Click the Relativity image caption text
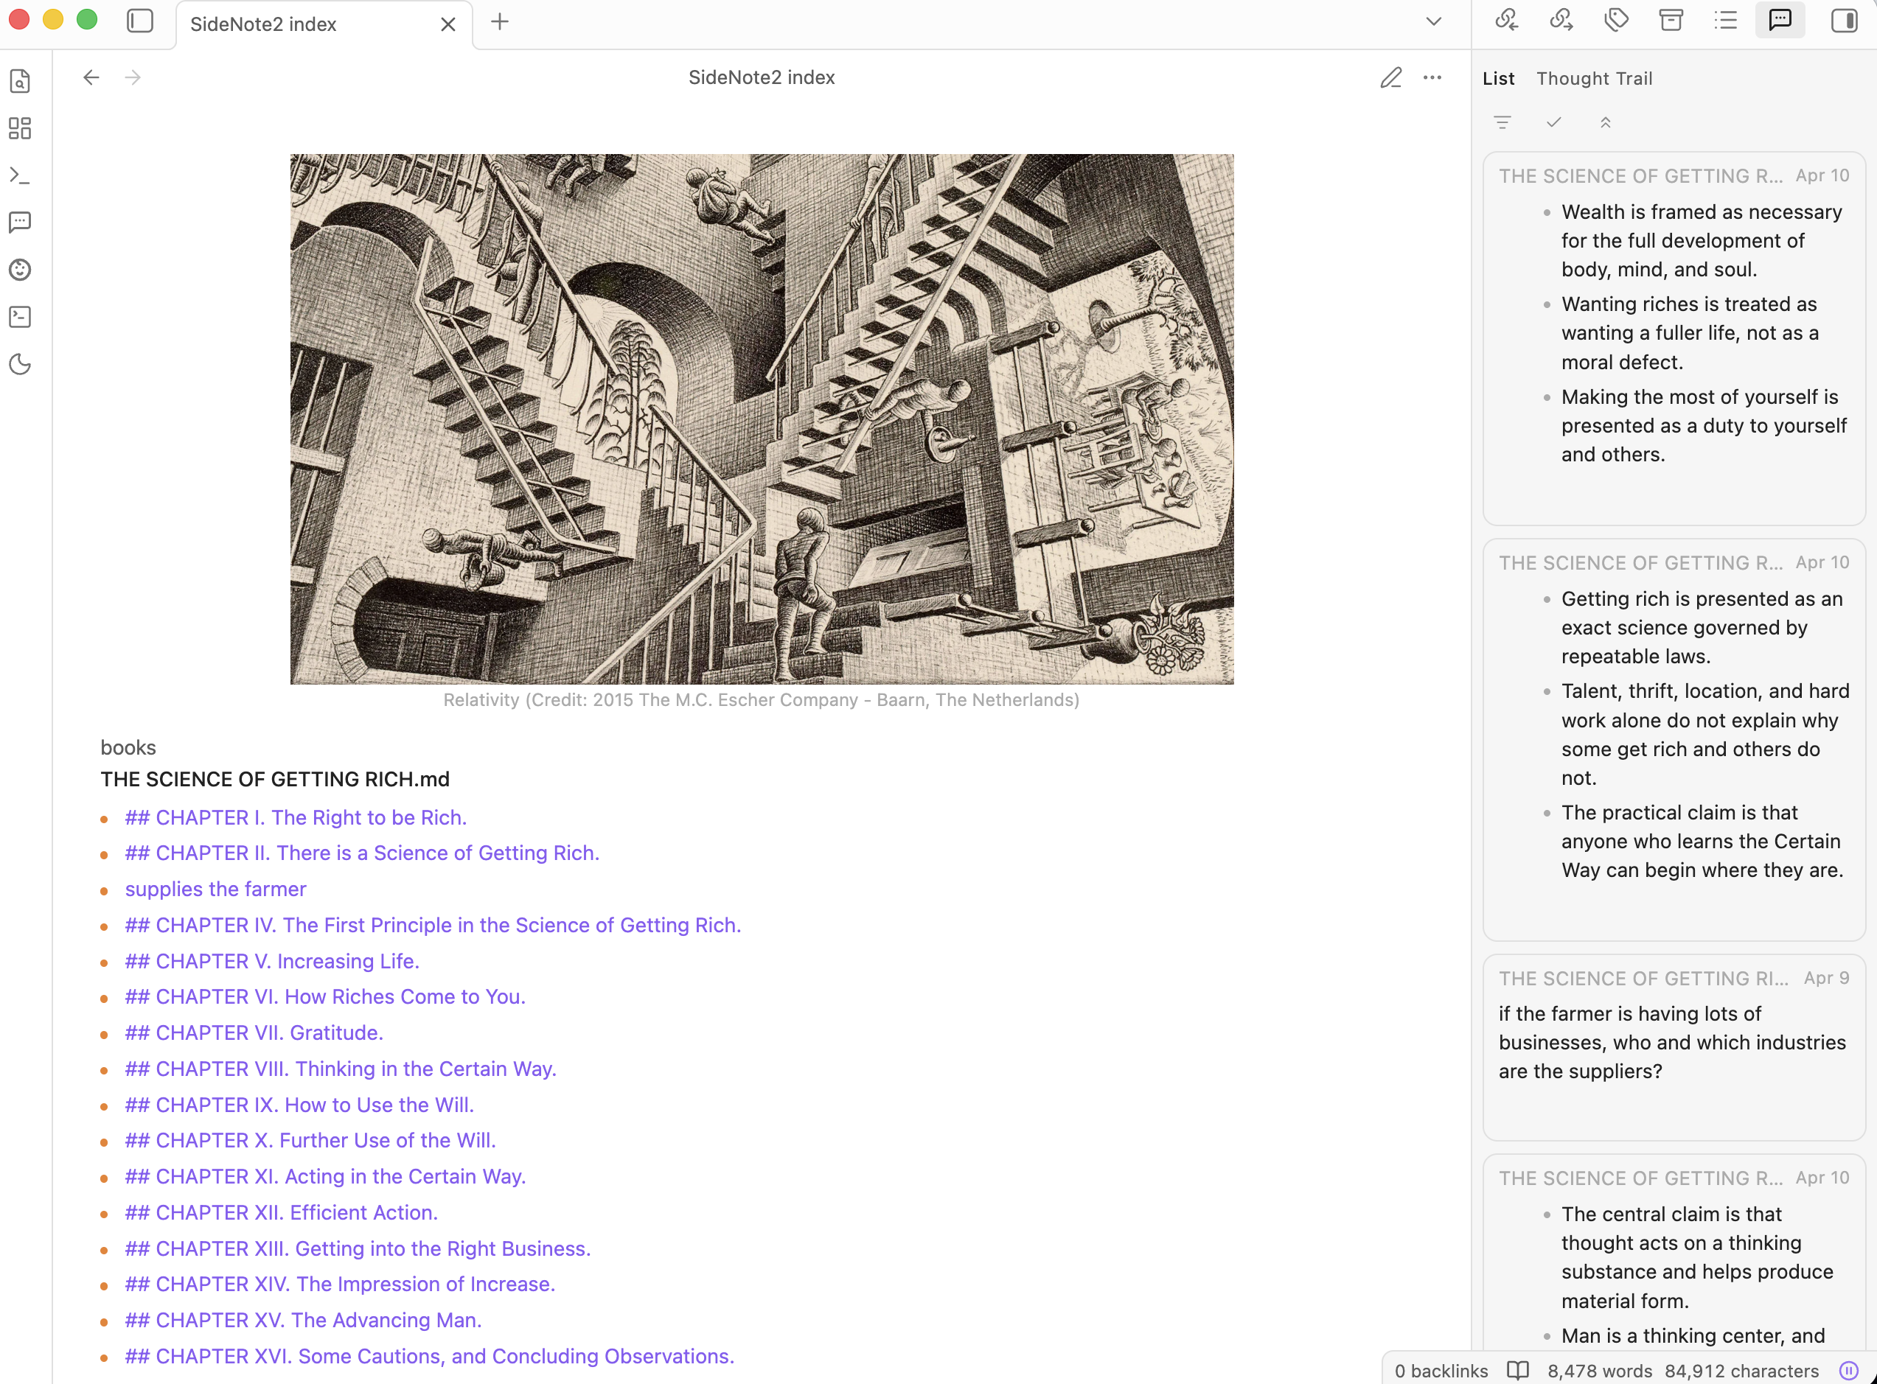 [761, 699]
